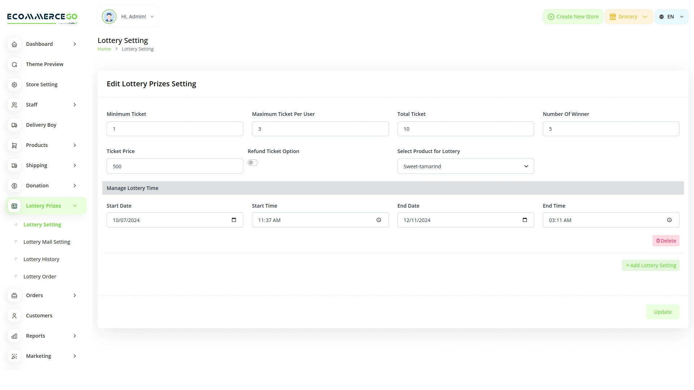The width and height of the screenshot is (694, 390).
Task: Click the Products cart icon
Action: point(14,145)
